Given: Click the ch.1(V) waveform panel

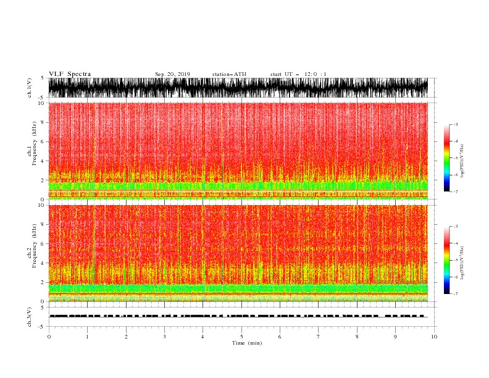Looking at the screenshot, I should (242, 88).
